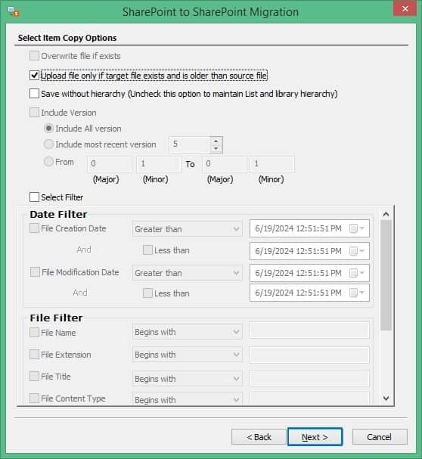Open File Creation Date Greater than dropdown

pos(188,229)
